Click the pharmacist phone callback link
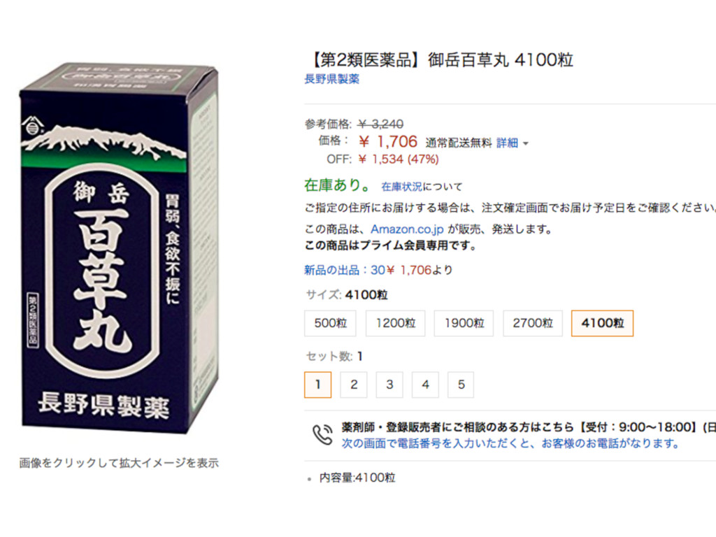Screen dimensions: 716x537 click(x=510, y=443)
